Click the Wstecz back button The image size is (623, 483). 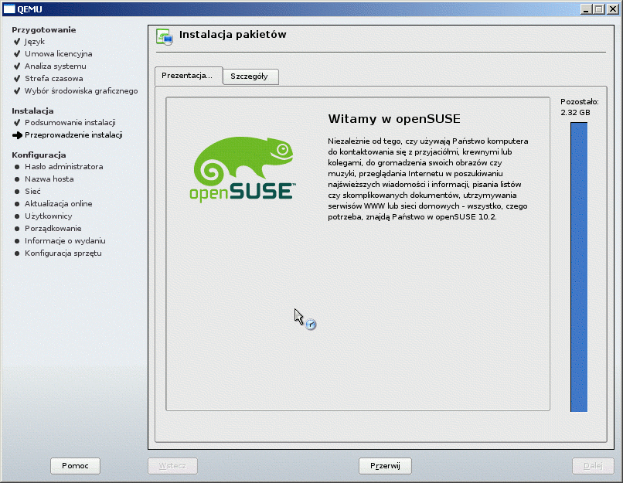(x=172, y=466)
